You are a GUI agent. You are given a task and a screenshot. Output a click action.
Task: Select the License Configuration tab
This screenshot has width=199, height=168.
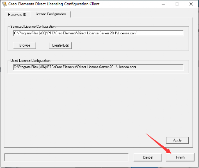pyautogui.click(x=50, y=14)
